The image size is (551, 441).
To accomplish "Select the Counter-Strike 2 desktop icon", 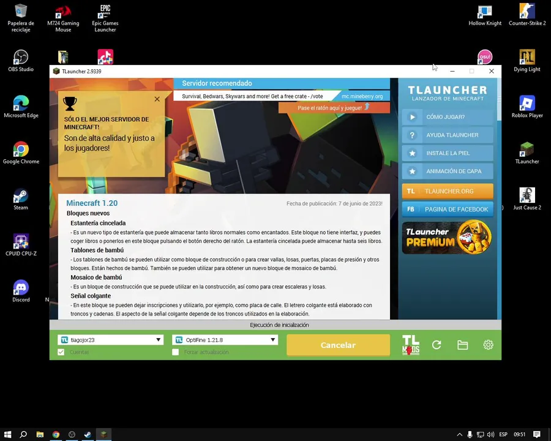I will [527, 15].
